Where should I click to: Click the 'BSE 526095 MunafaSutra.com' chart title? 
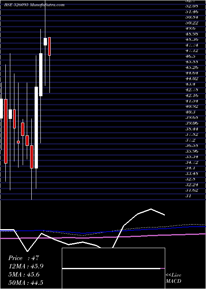point(34,5)
